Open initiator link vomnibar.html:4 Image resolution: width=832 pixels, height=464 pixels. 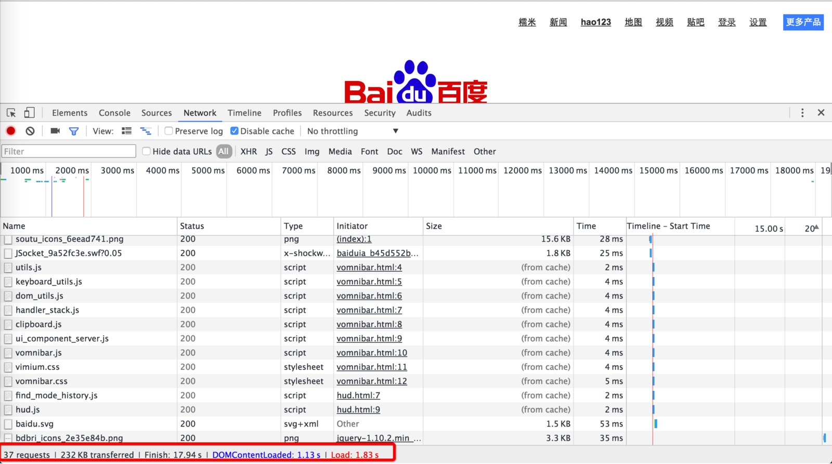(369, 268)
